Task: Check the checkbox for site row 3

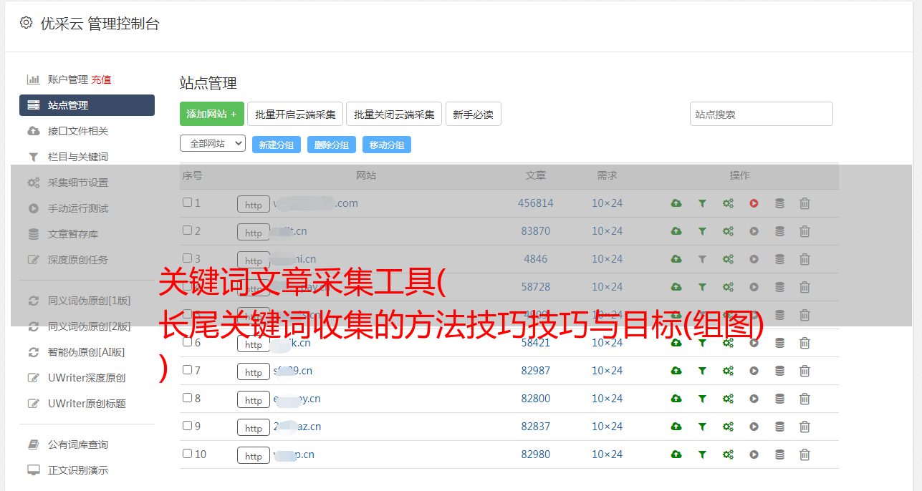Action: [187, 258]
